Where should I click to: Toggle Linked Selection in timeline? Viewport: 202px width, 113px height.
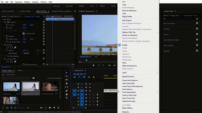point(84,77)
